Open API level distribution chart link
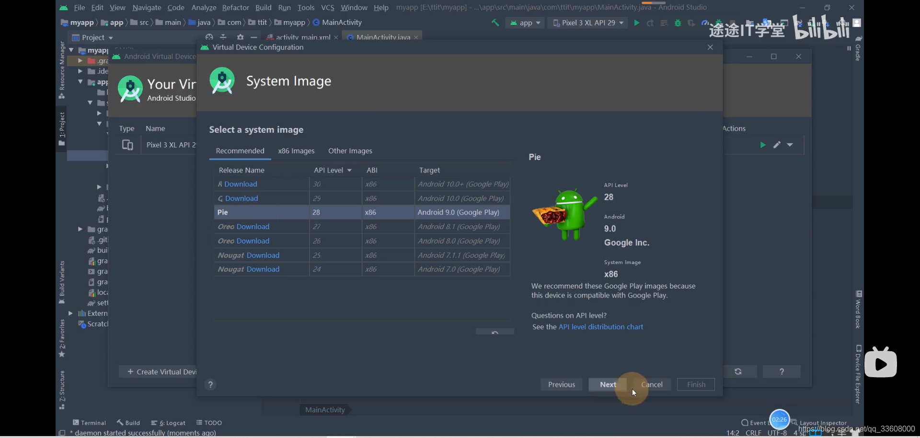The height and width of the screenshot is (438, 920). pos(601,327)
